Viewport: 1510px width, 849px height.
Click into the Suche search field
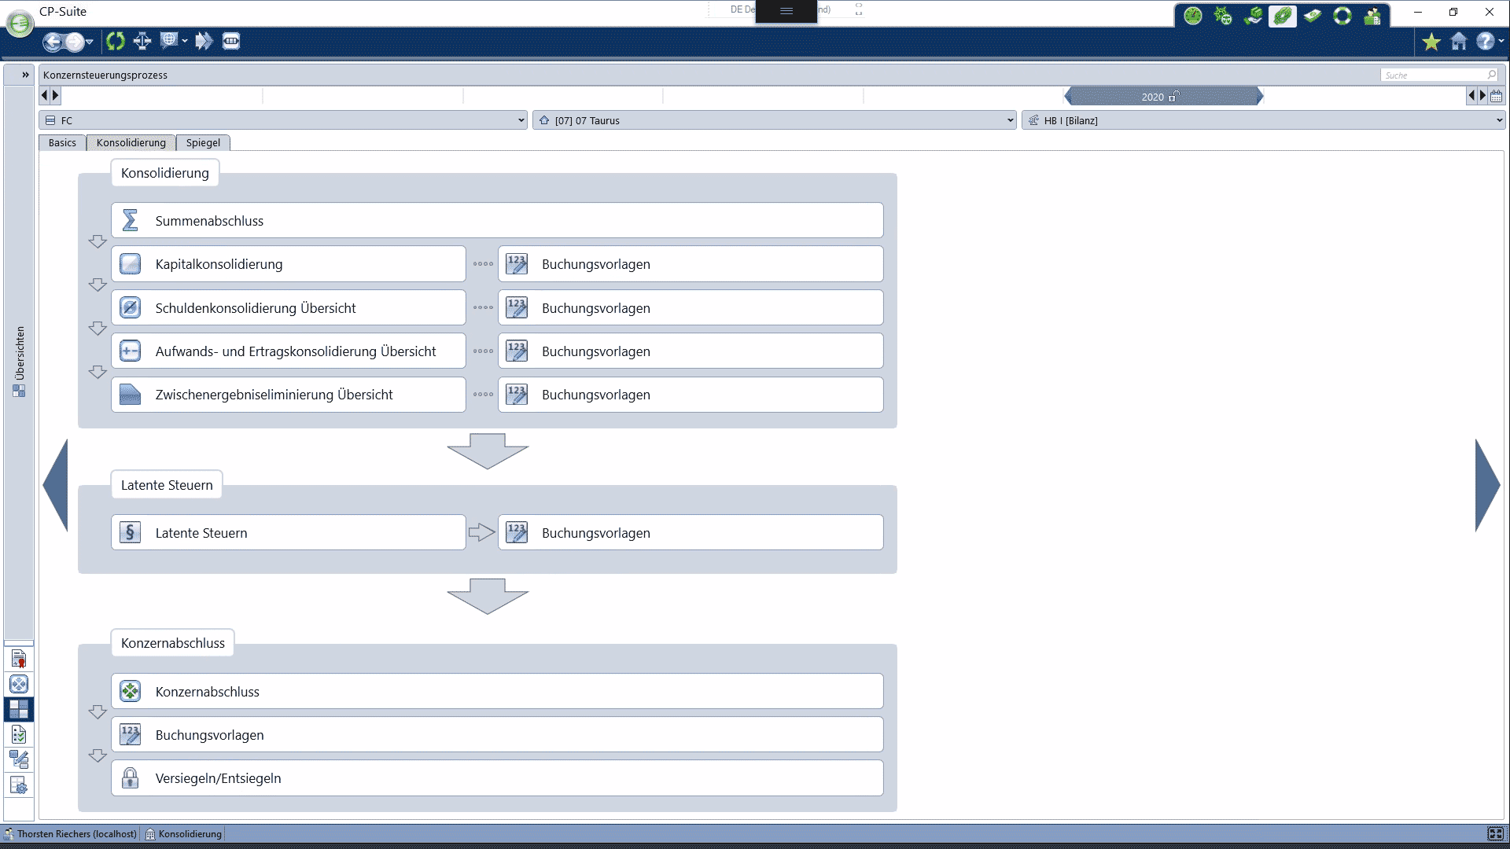point(1433,75)
